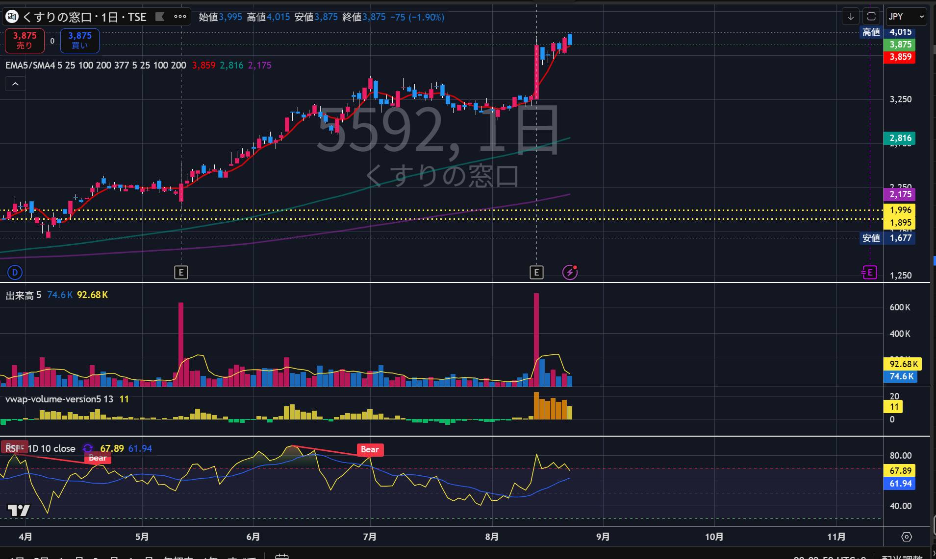Click the magenta upcoming earnings E marker
936x559 pixels.
869,273
